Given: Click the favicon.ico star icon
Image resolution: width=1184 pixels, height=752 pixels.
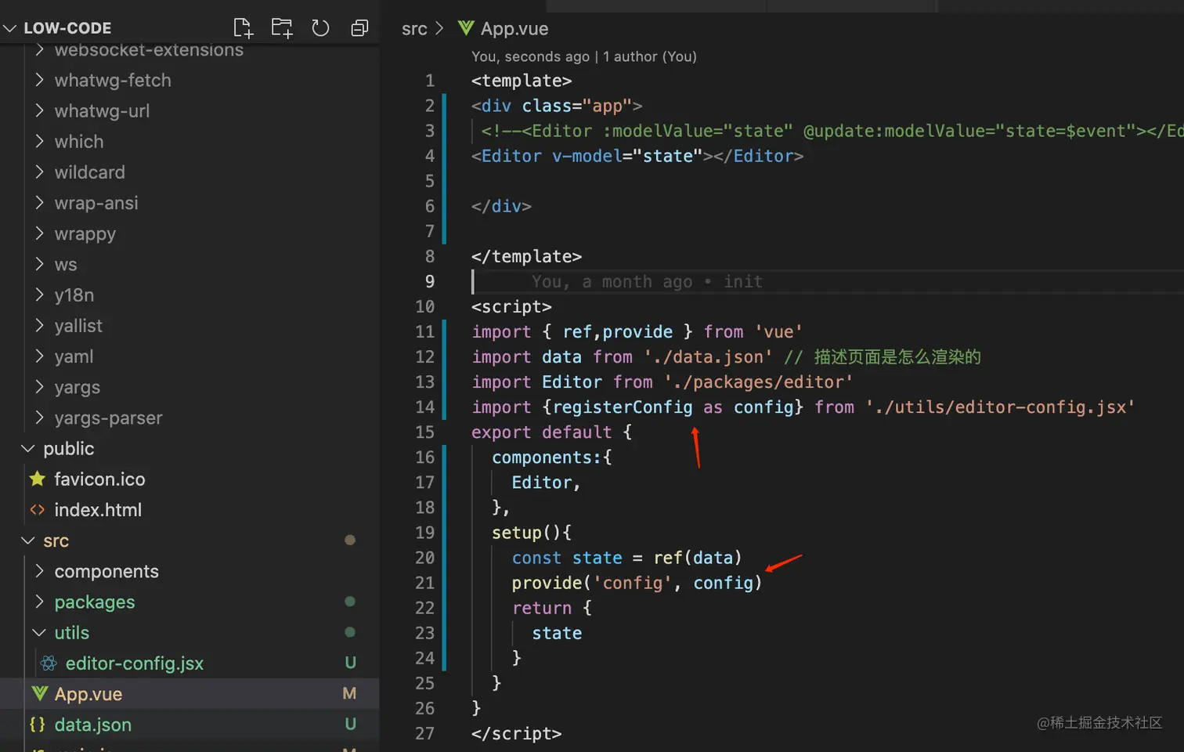Looking at the screenshot, I should (38, 479).
